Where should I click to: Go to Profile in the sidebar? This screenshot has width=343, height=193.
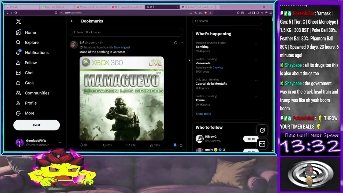click(26, 103)
